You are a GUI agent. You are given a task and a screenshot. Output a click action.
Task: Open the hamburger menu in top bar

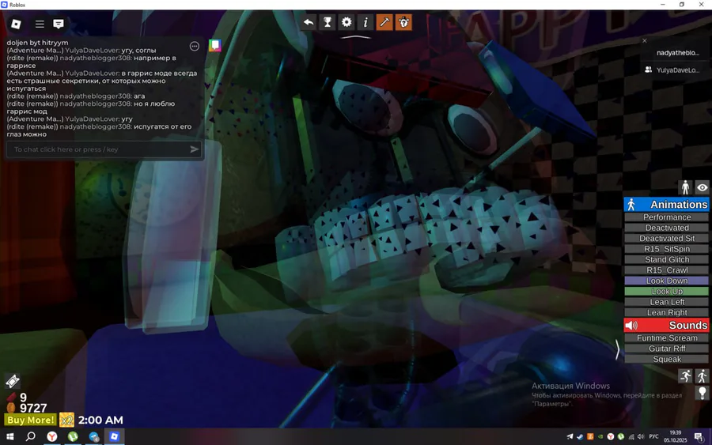point(40,24)
